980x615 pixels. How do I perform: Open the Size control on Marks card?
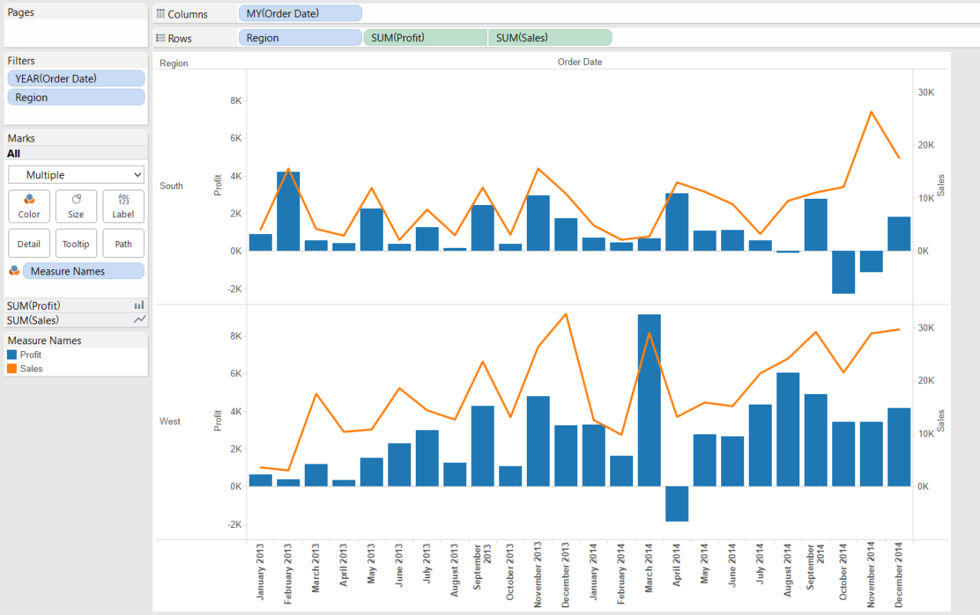pos(76,206)
